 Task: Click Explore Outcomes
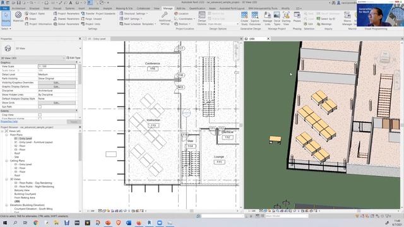coord(255,18)
